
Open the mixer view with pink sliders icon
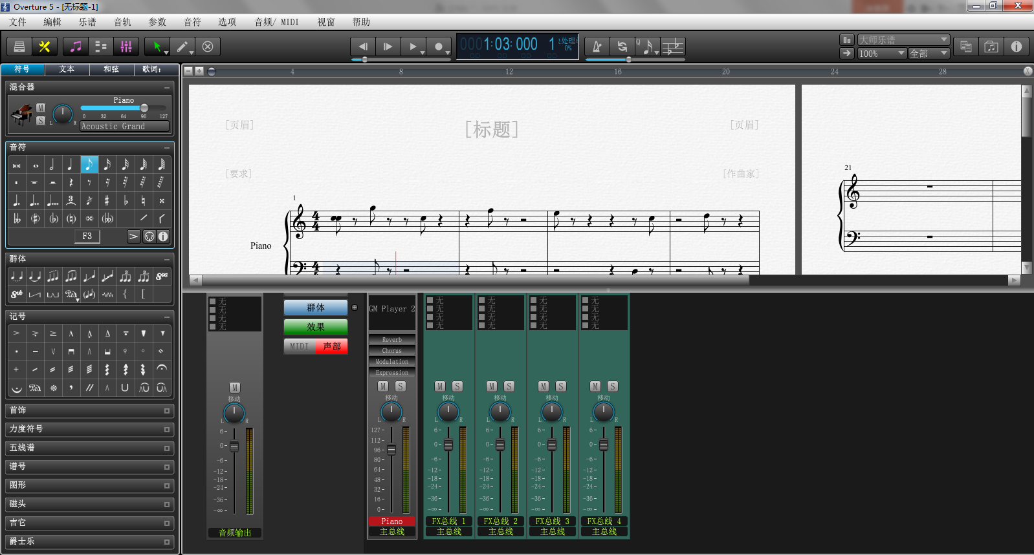[126, 47]
